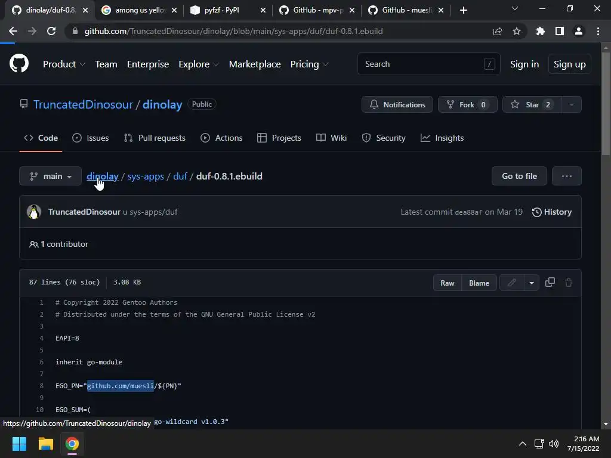Open the Chrome three-dot menu
611x458 pixels.
(x=598, y=31)
